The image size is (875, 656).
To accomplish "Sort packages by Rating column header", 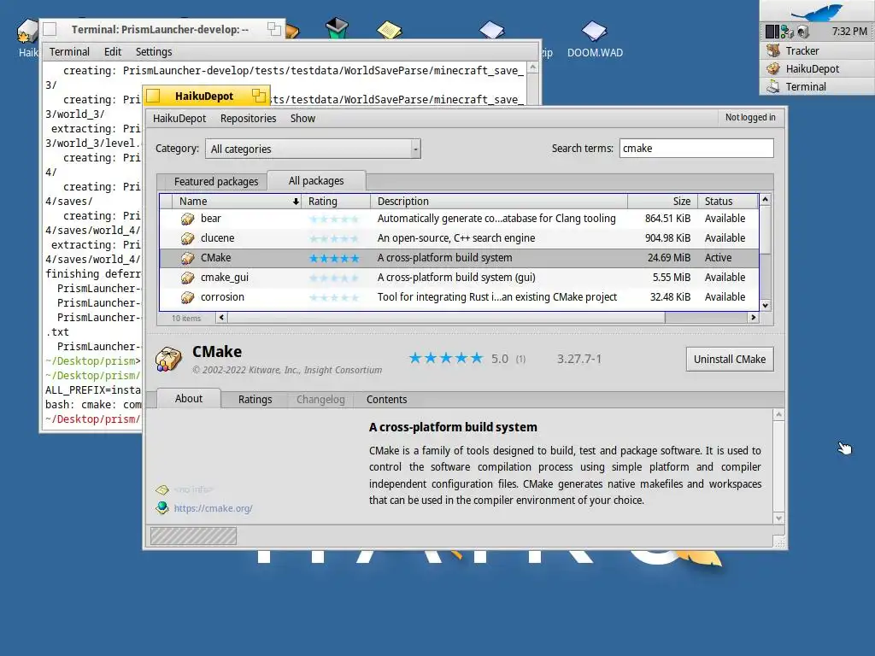I will [336, 202].
